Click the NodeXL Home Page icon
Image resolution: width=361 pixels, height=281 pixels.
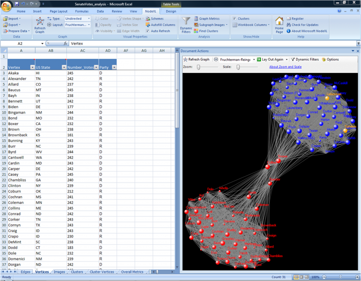pos(279,24)
